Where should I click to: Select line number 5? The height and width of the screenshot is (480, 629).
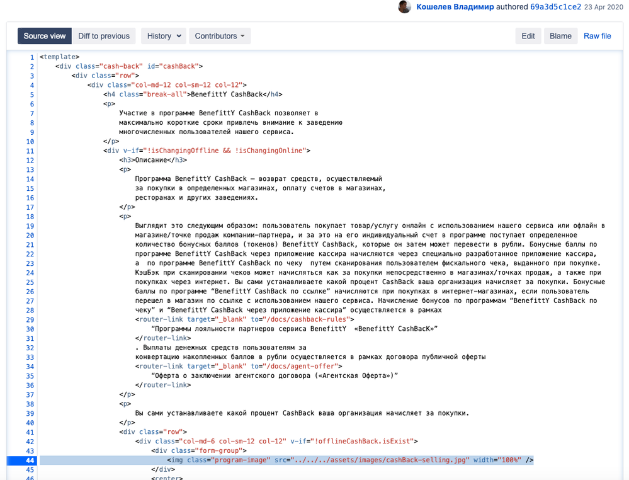coord(31,94)
